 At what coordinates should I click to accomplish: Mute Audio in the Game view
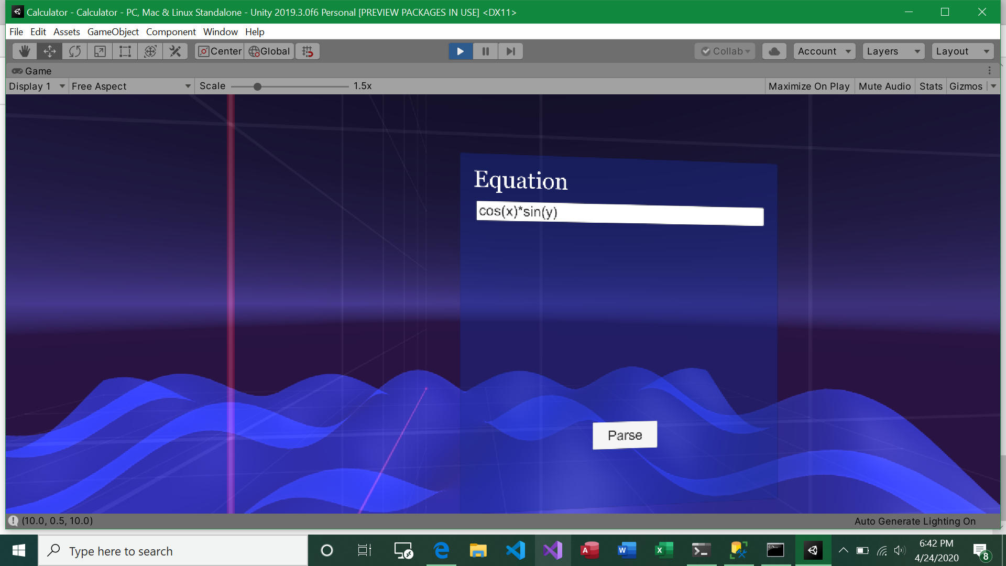pos(884,86)
